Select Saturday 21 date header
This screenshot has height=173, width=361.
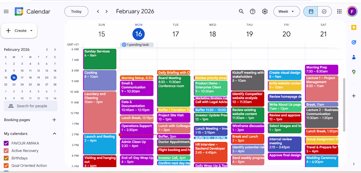[324, 34]
